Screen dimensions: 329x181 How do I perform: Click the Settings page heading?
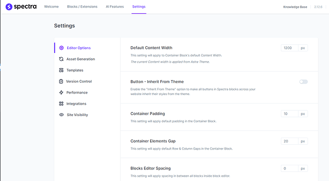click(64, 26)
